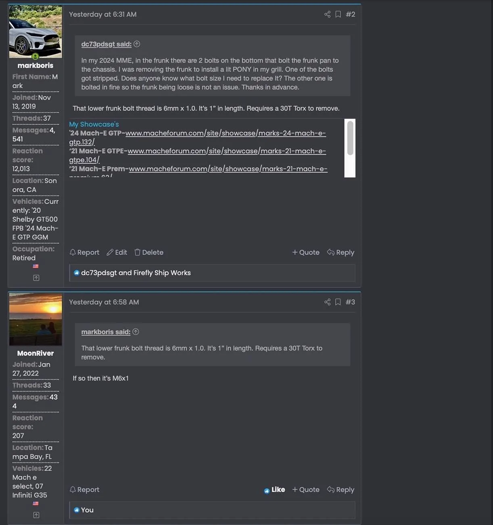Click markboris Location 'Sonora, CA'

click(x=35, y=185)
